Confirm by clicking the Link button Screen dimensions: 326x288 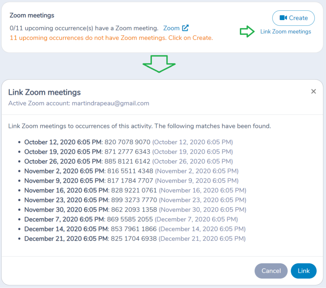pos(303,271)
